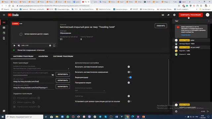Switch to the Аналитика tab
The width and height of the screenshot is (212, 119).
[43, 56]
